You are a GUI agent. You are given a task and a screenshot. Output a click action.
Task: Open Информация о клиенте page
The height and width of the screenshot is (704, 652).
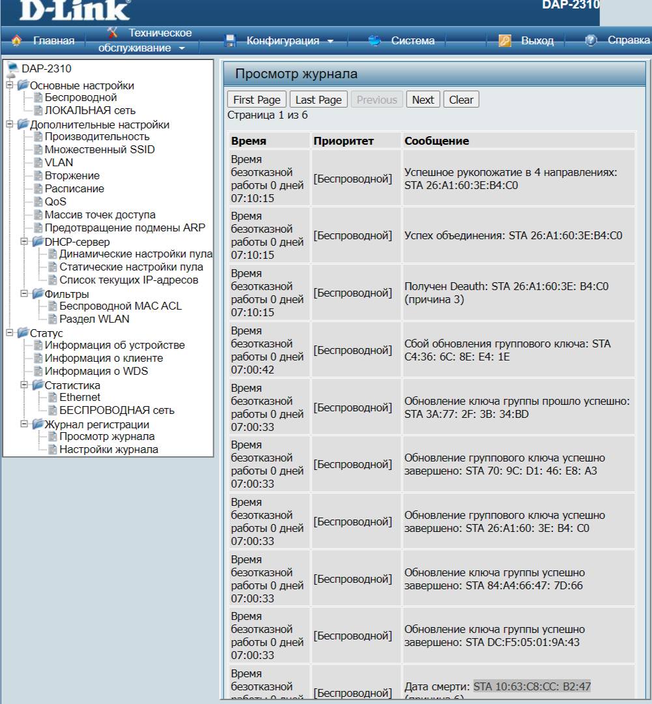104,358
